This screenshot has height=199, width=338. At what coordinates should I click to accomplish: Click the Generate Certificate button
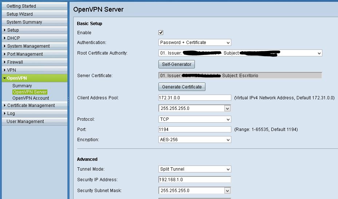[182, 87]
